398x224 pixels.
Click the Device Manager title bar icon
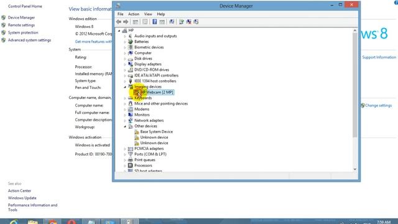[118, 6]
